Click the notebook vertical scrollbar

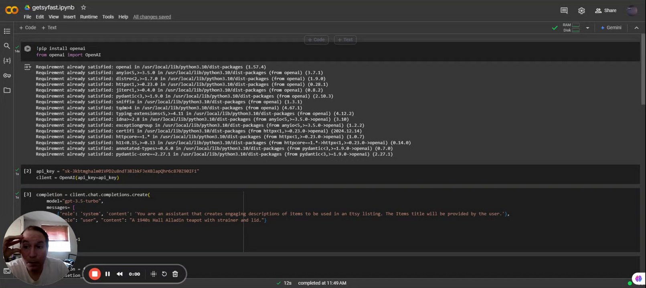tap(643, 70)
